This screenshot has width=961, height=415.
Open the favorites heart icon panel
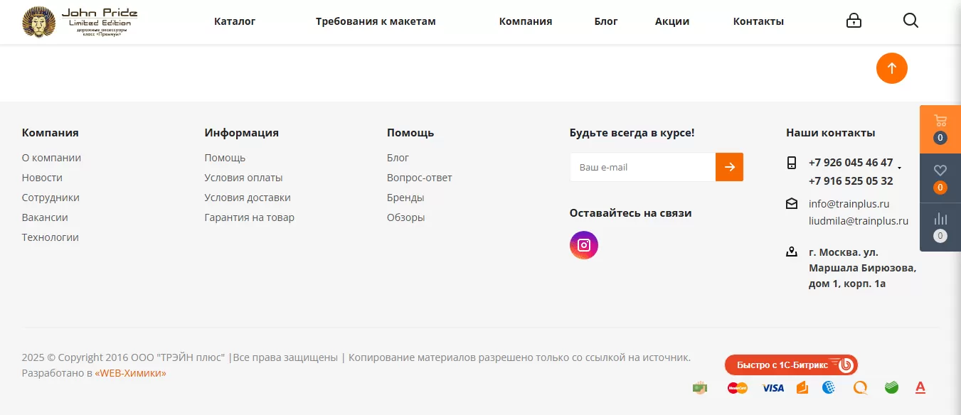pos(940,178)
